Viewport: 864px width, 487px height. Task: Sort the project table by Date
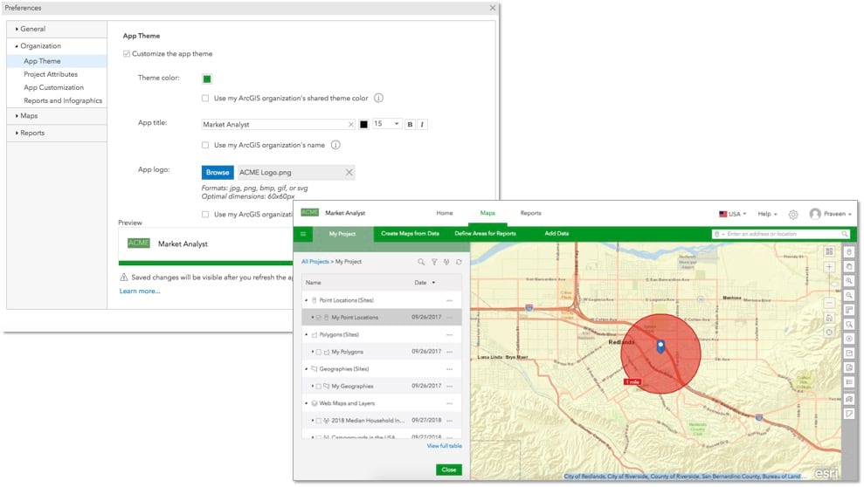pos(425,282)
